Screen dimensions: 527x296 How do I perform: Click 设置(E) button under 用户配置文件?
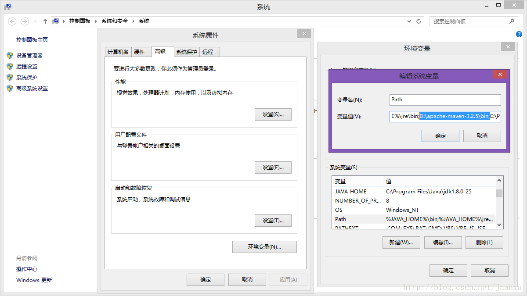click(273, 168)
